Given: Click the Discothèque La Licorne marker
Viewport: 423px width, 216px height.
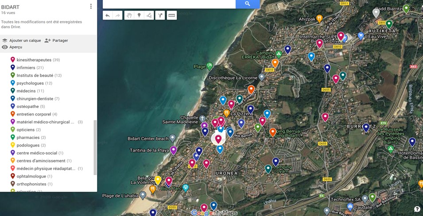Looking at the screenshot, I should point(261,77).
